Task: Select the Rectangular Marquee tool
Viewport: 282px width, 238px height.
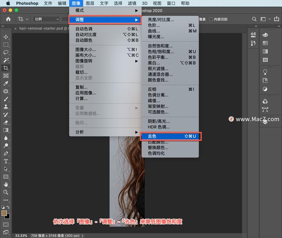Action: pos(6,45)
